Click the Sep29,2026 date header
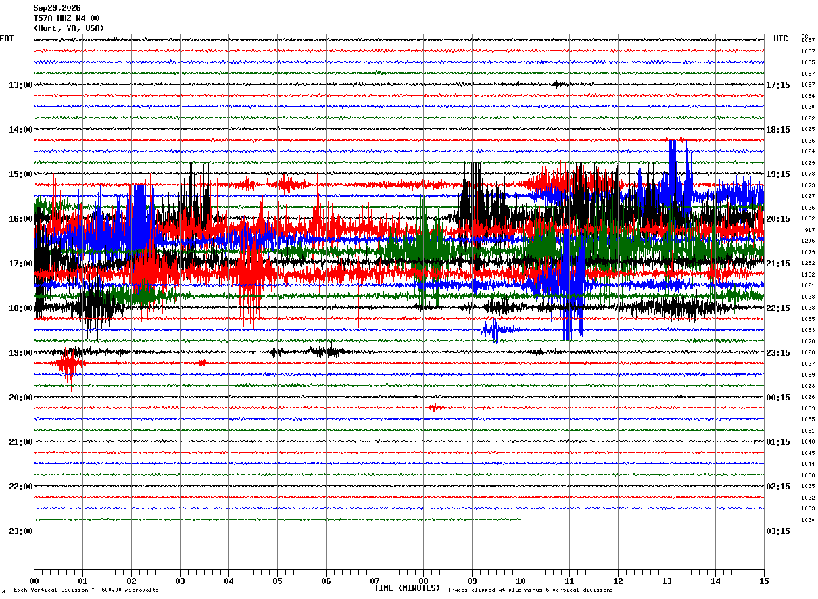 click(57, 8)
